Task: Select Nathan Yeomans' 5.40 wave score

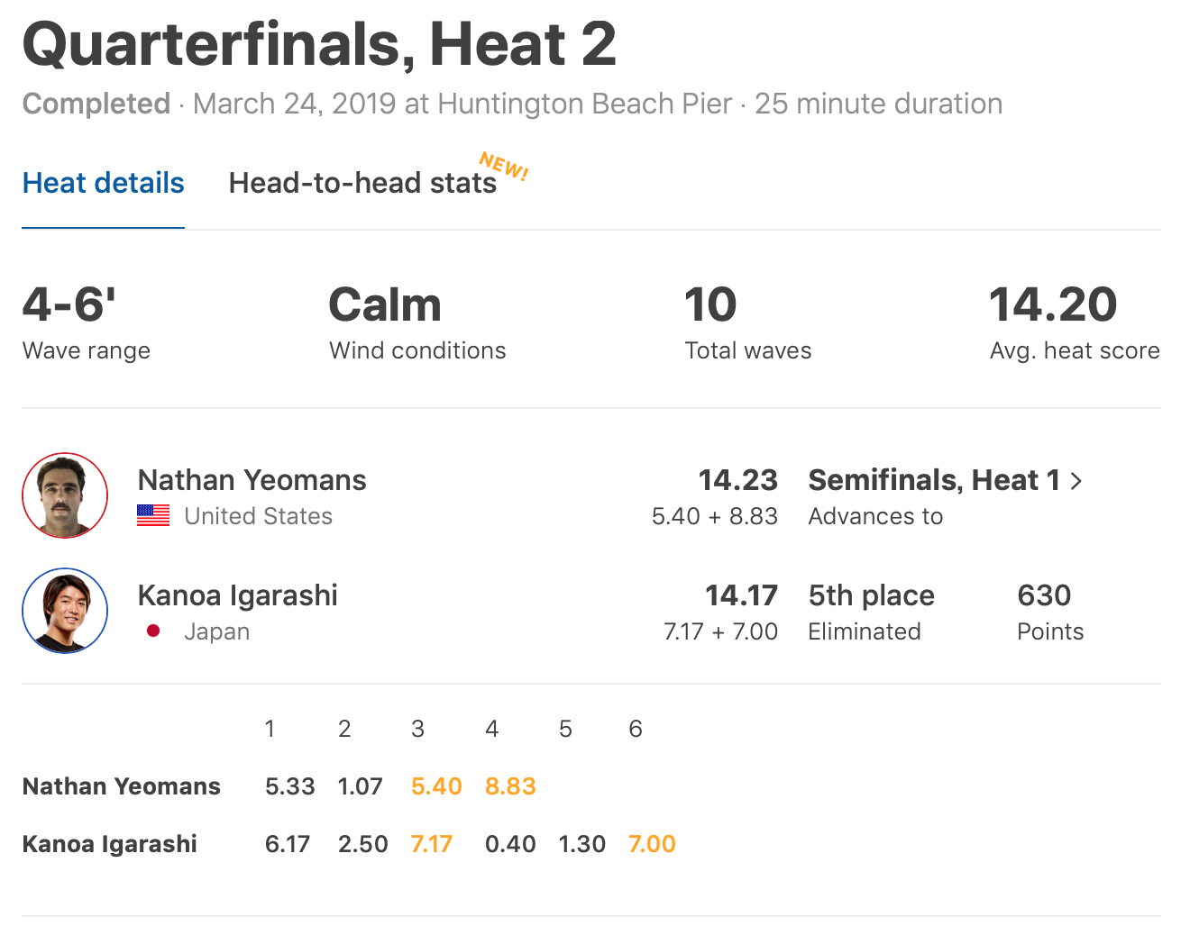Action: click(436, 786)
